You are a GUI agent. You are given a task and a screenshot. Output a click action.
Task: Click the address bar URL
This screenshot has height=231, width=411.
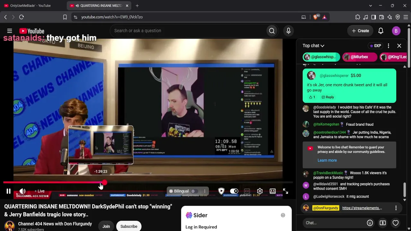[x=112, y=17]
